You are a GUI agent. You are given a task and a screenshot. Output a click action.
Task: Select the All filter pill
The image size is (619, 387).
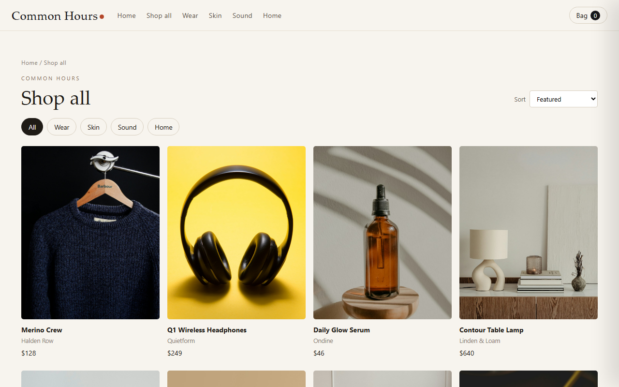point(32,127)
